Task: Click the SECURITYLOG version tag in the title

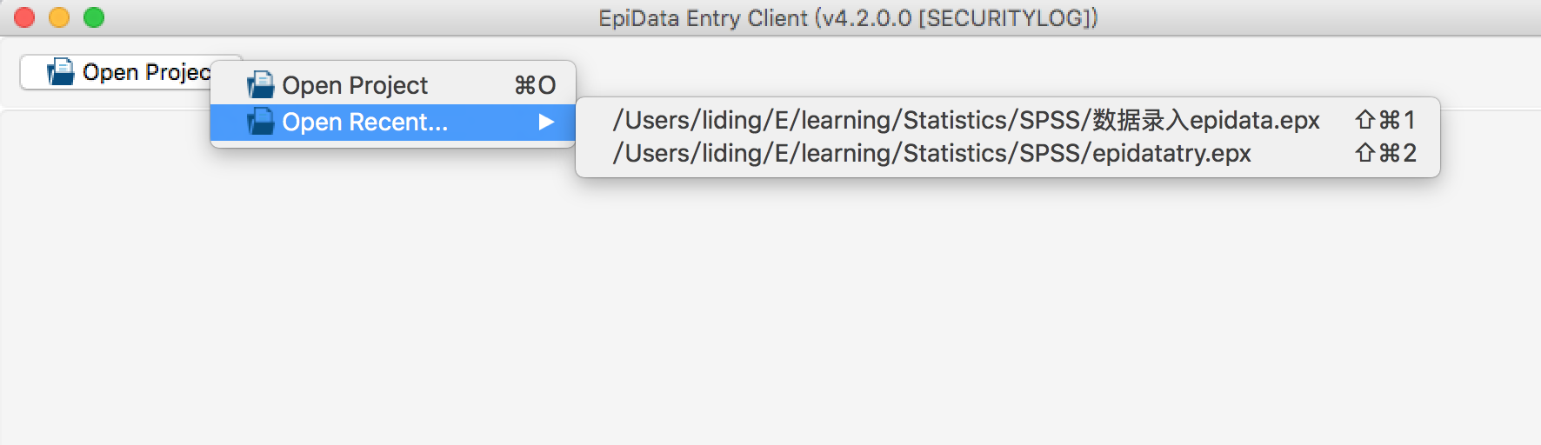Action: click(1008, 18)
